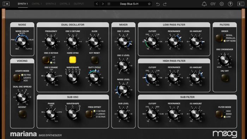
Task: Click the redo arrow icon
Action: pyautogui.click(x=165, y=4)
